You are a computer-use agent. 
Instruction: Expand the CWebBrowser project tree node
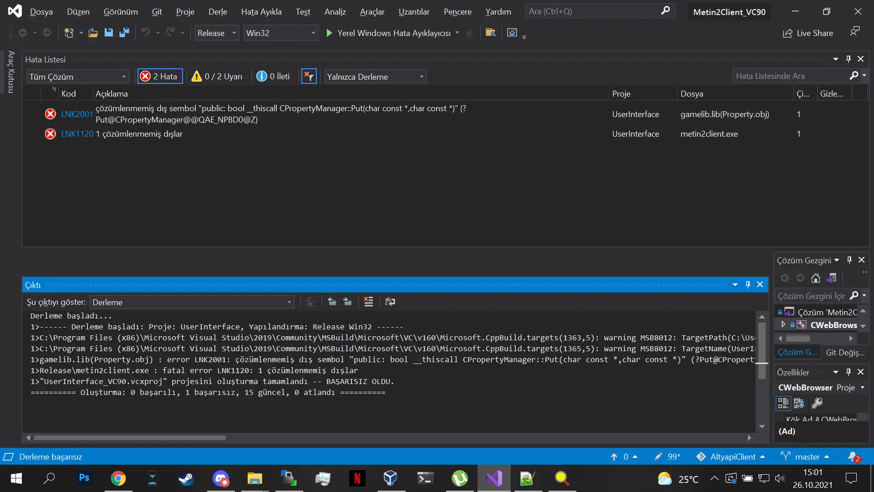point(783,324)
